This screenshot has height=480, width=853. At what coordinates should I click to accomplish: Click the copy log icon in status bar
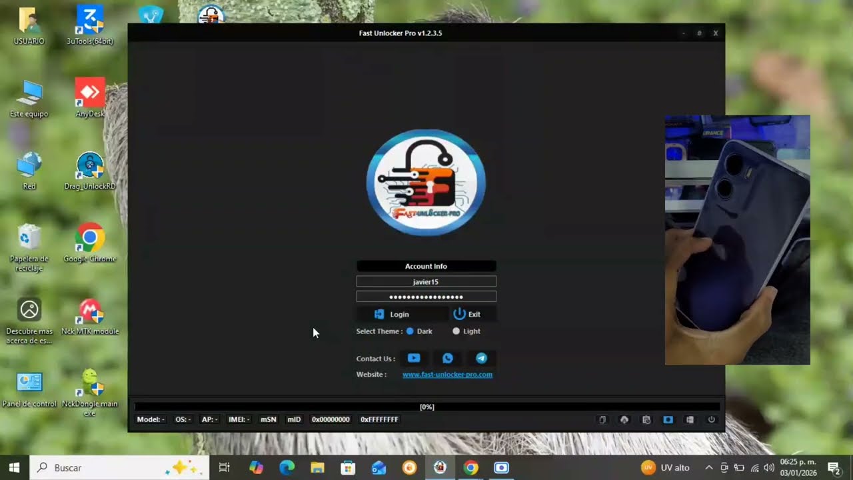[602, 420]
